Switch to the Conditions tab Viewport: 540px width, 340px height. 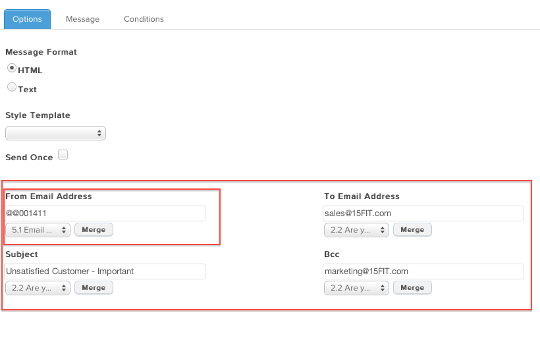[x=144, y=19]
